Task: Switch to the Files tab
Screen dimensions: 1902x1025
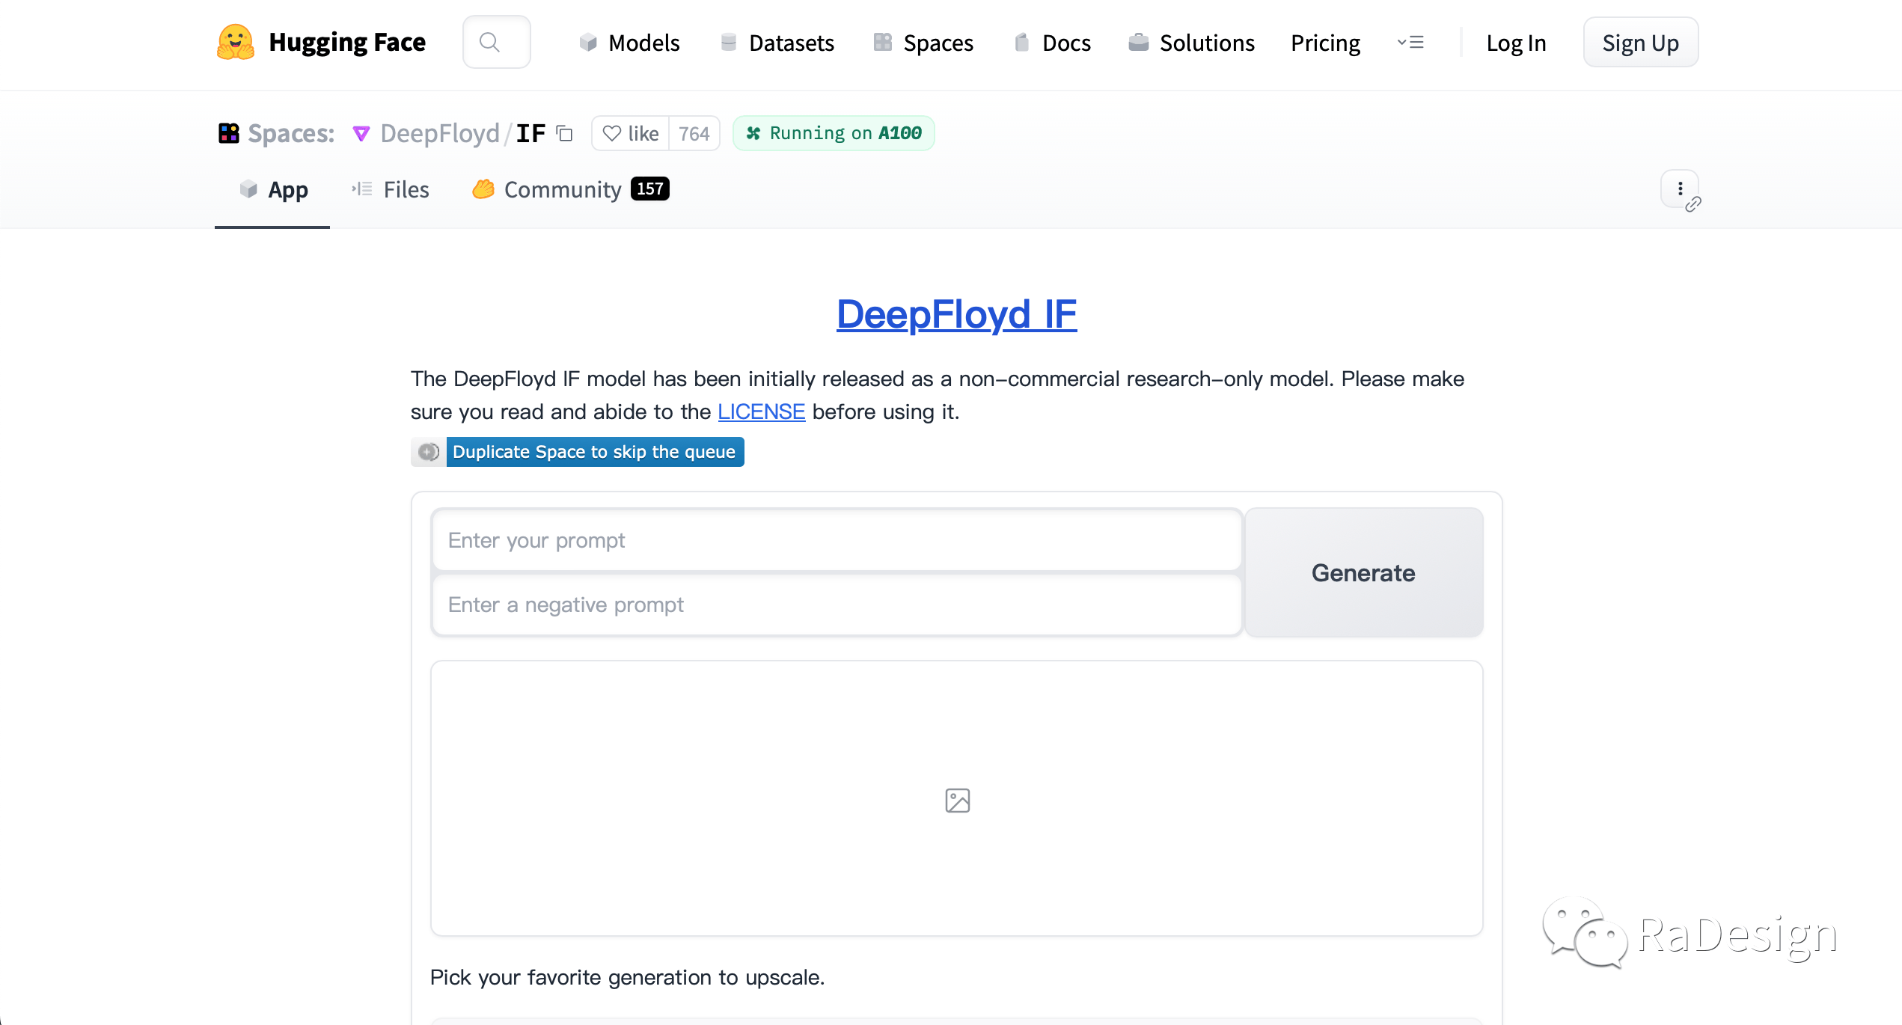Action: tap(391, 190)
